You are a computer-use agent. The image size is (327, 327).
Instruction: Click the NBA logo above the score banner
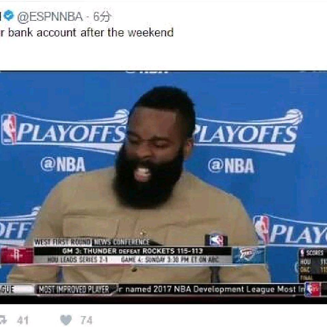coord(216,240)
